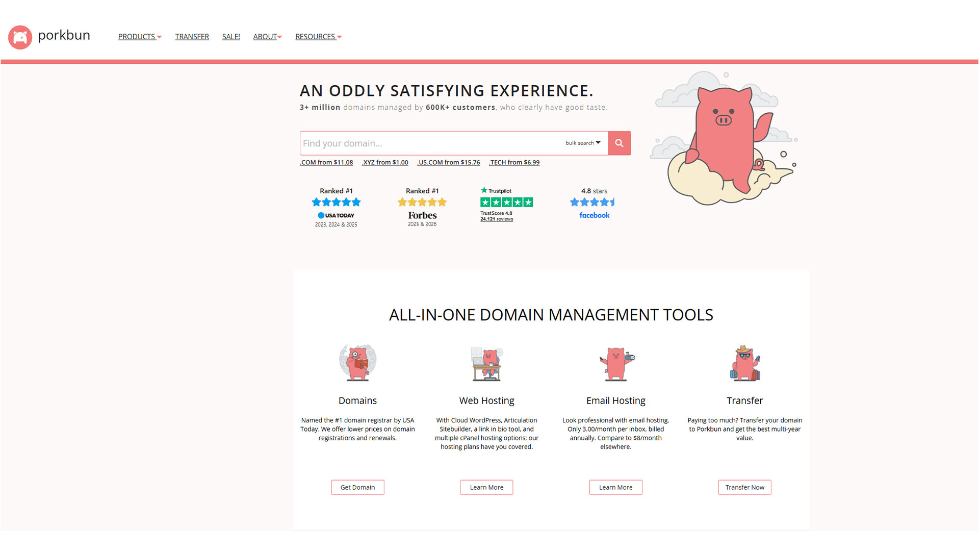Open .US.COM from $15.76 link
This screenshot has height=551, width=979.
448,163
